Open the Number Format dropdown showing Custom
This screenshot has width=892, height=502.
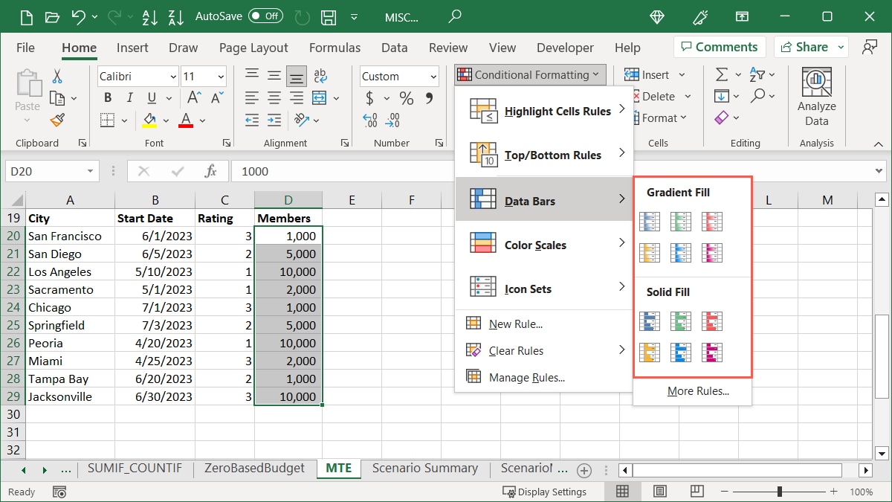[x=398, y=76]
